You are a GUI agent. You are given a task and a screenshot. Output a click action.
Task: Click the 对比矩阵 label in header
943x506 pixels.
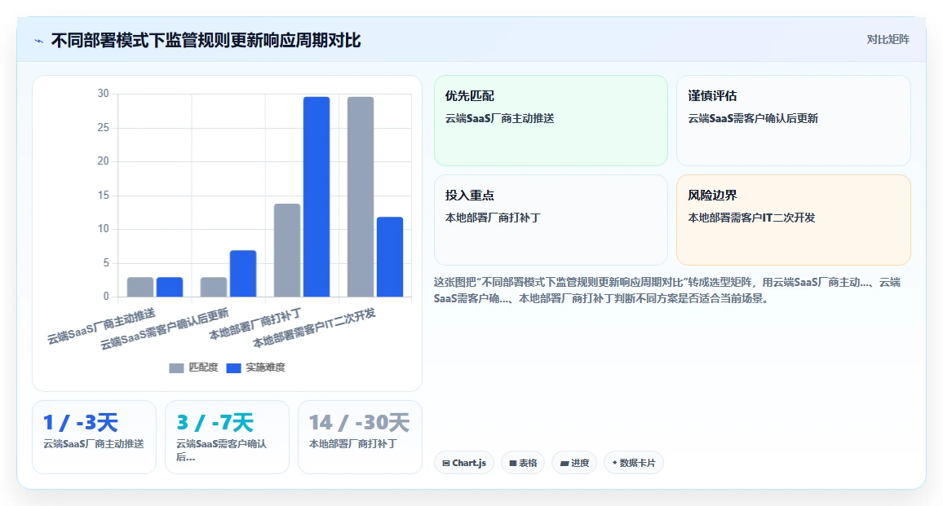[x=888, y=40]
